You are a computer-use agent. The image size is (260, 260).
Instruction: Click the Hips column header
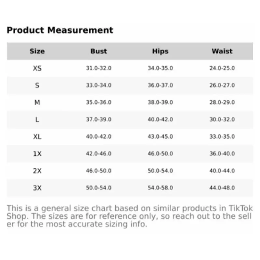[x=160, y=51]
